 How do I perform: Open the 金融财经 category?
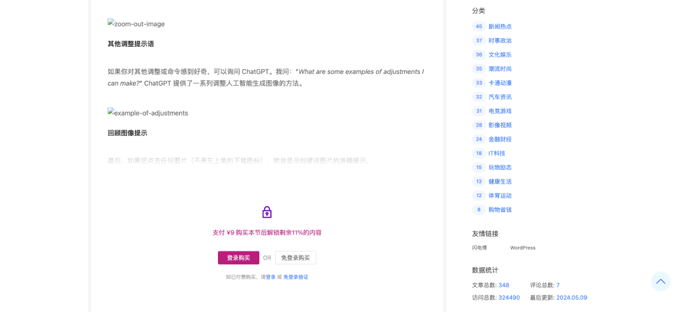click(x=500, y=139)
